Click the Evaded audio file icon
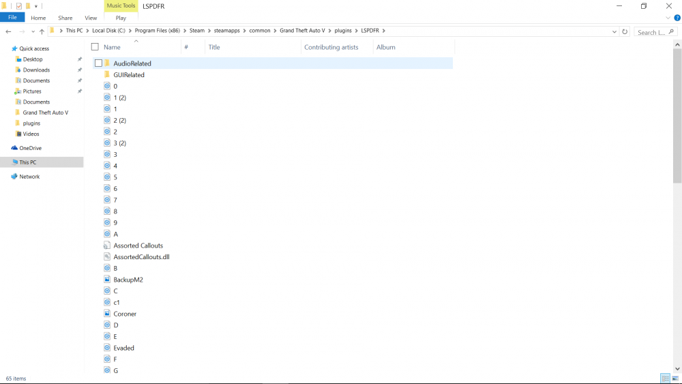 [107, 347]
